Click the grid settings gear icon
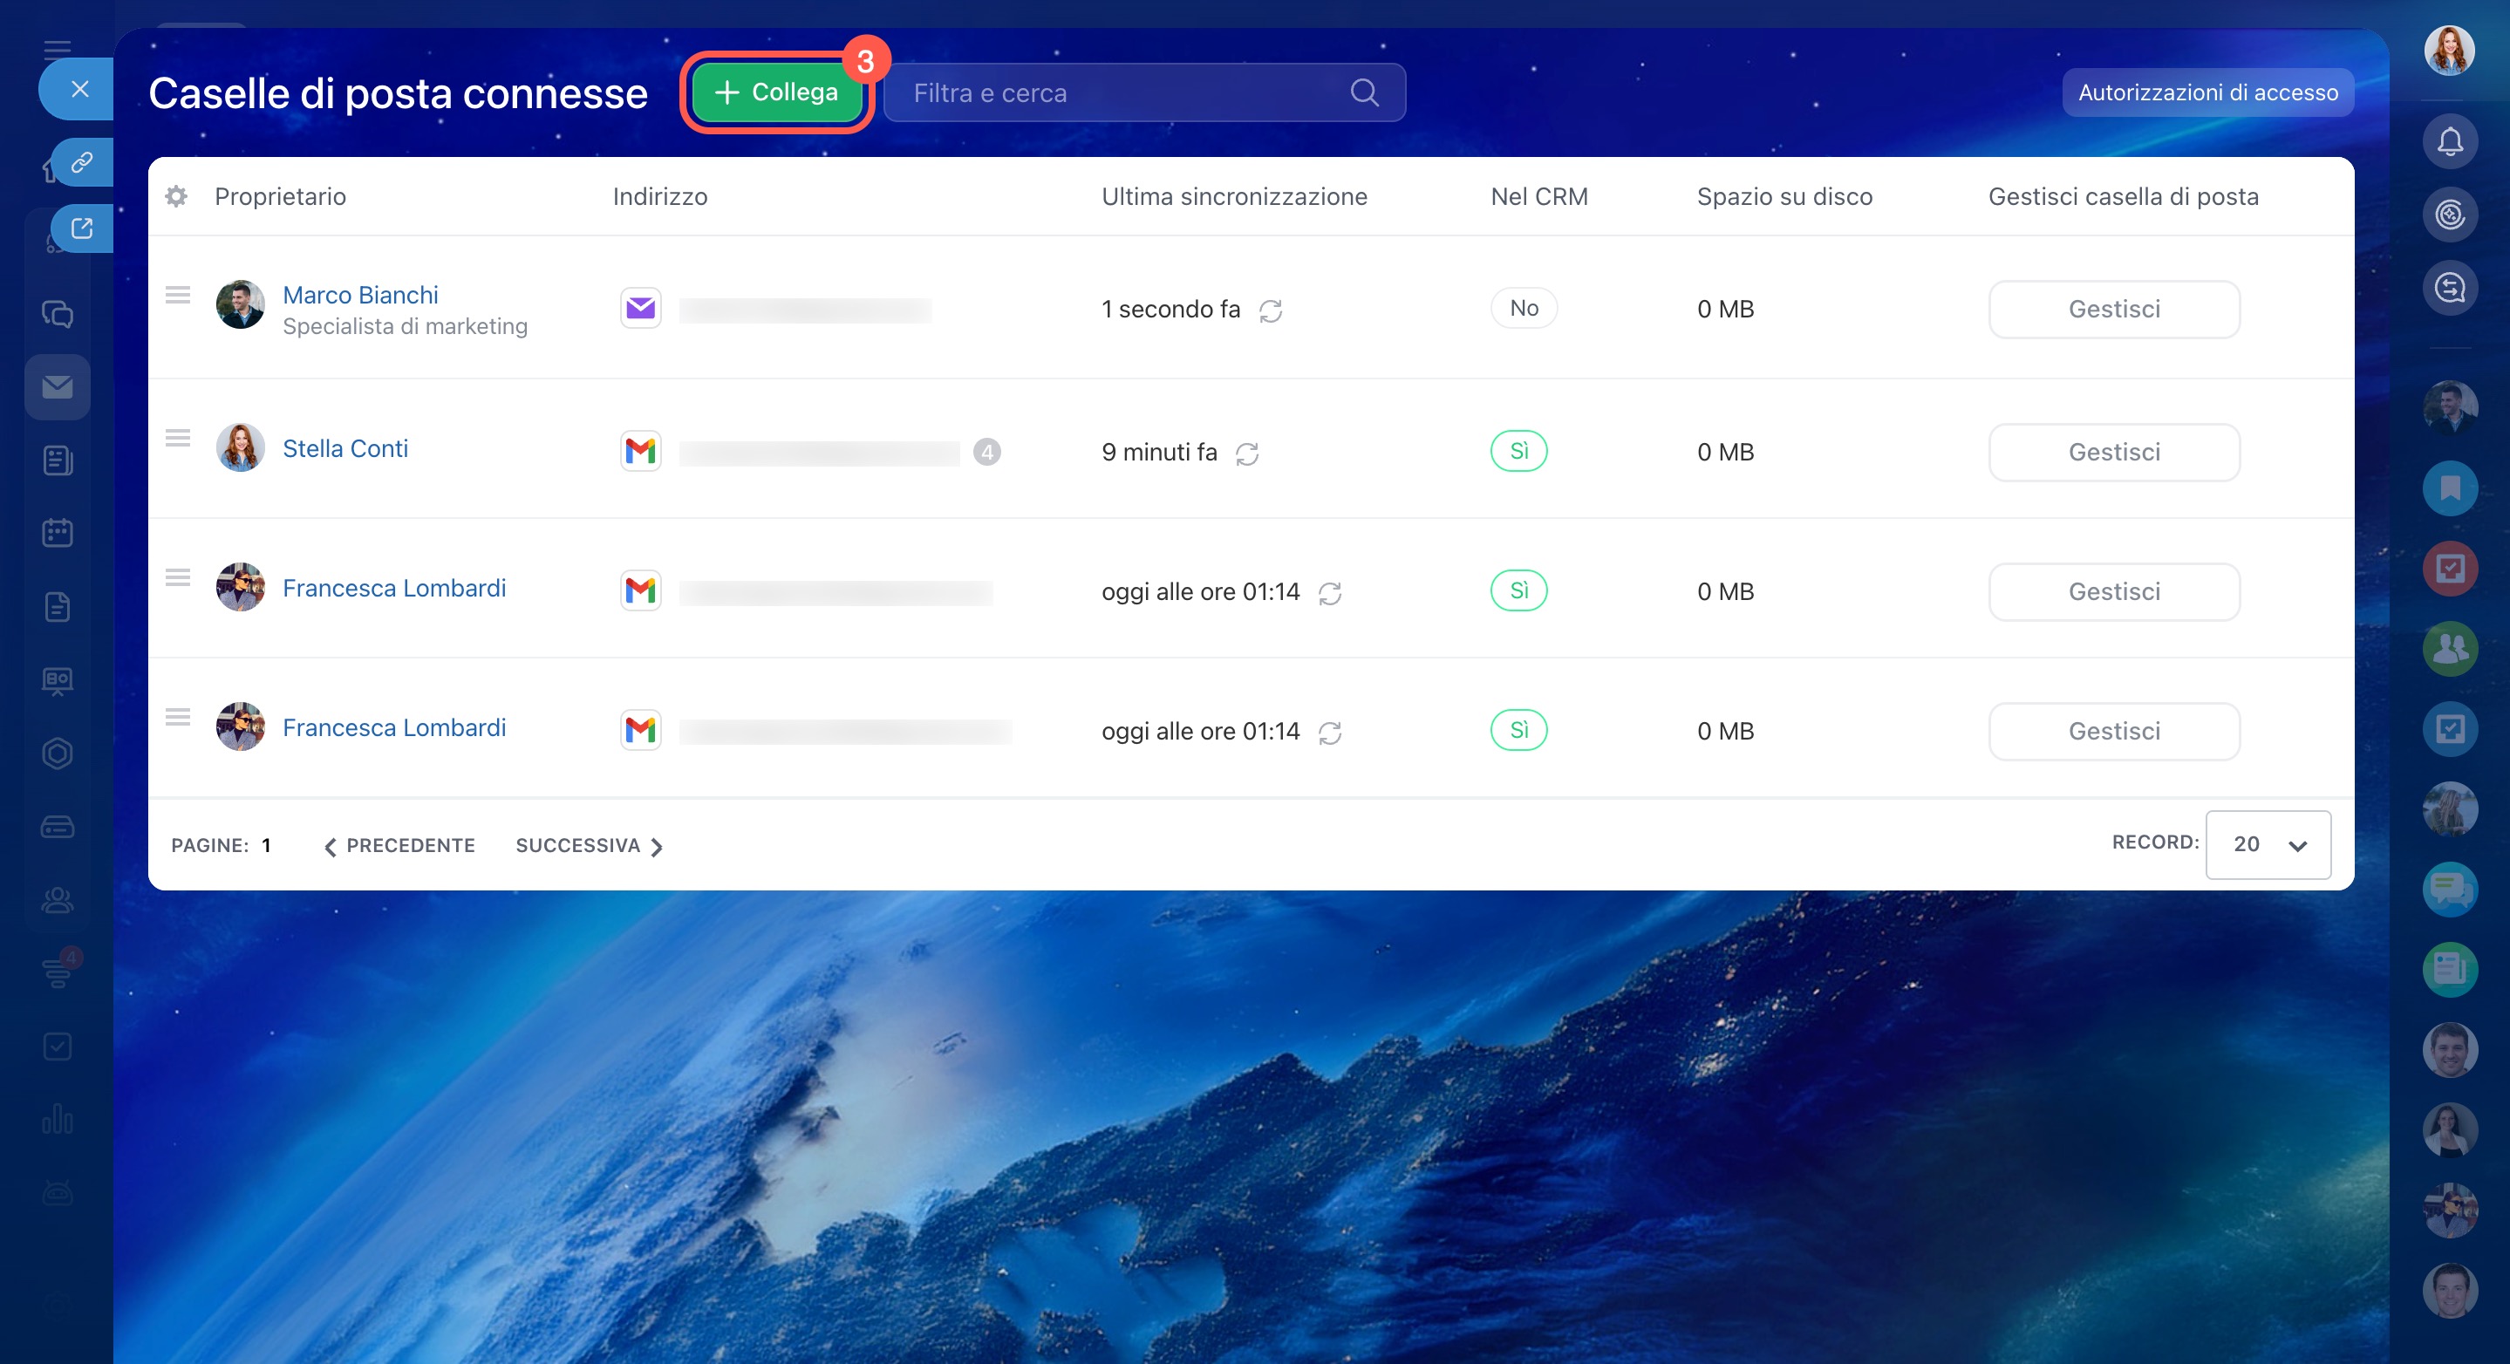This screenshot has height=1364, width=2510. [176, 197]
